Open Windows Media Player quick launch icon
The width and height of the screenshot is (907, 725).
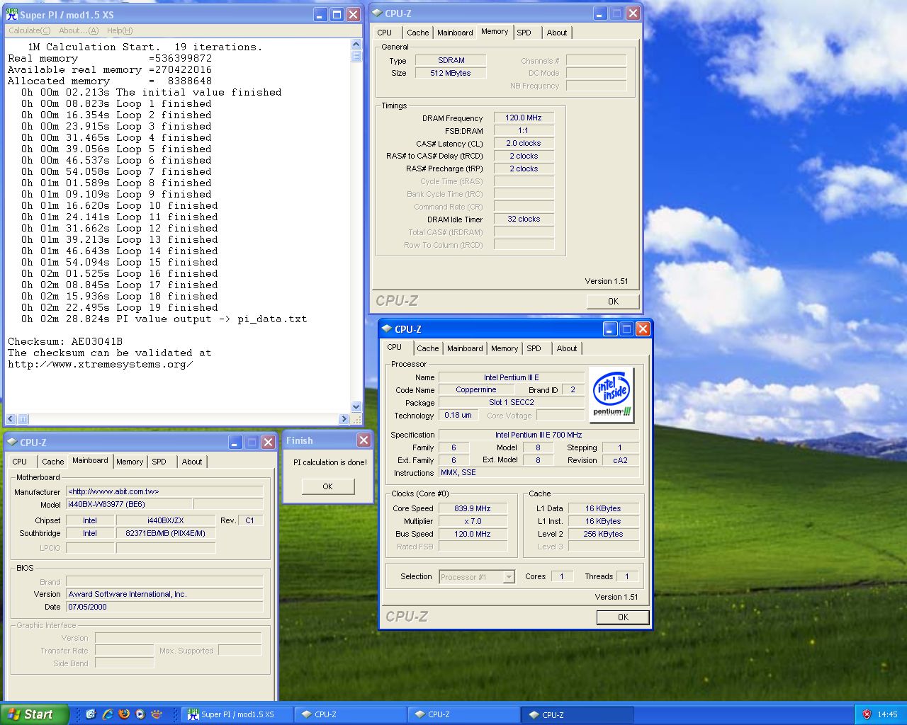coord(140,714)
